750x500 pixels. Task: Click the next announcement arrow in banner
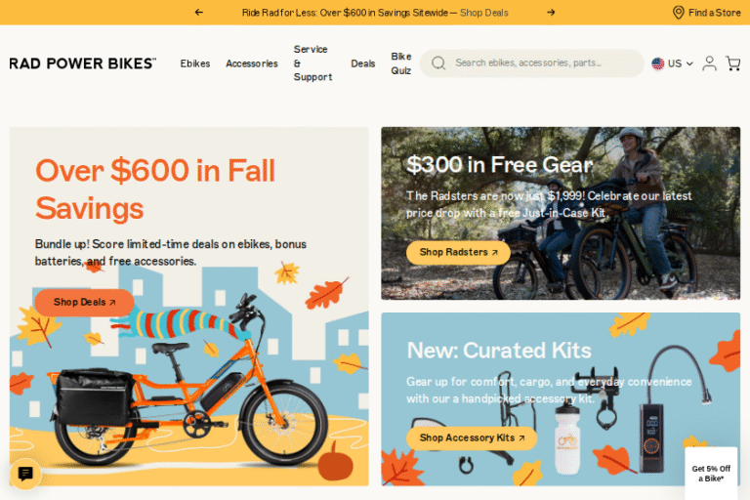click(x=551, y=13)
